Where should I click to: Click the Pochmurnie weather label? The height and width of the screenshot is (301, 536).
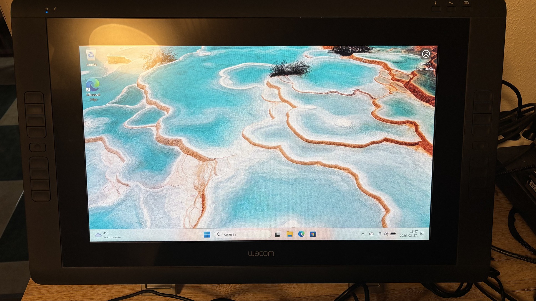pyautogui.click(x=112, y=237)
